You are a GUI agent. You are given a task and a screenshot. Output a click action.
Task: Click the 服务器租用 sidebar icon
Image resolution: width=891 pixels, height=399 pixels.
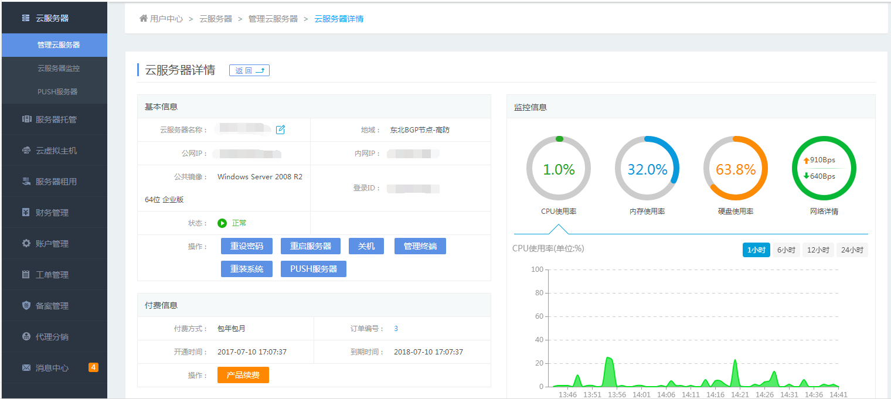pyautogui.click(x=26, y=182)
